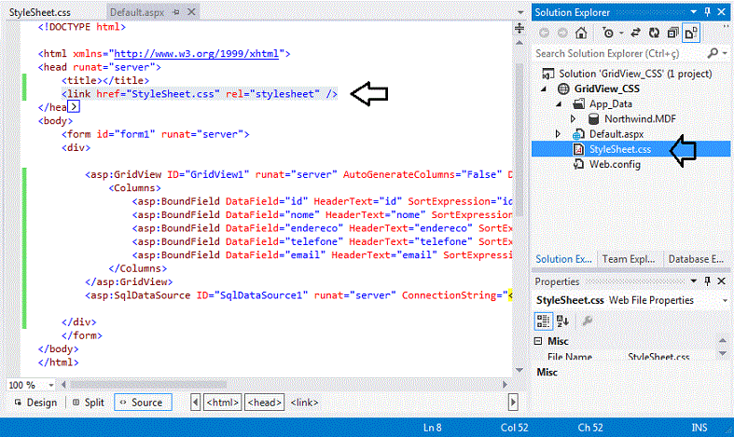Open the Solution Explorer window options dropdown

tap(694, 12)
